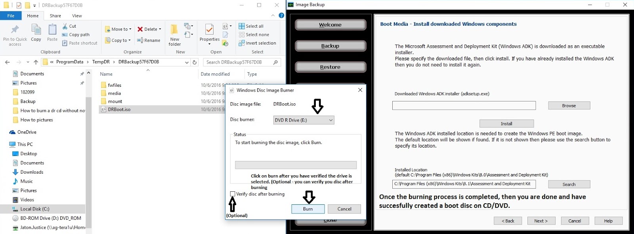
Task: Sort files by Date modified column
Action: tap(215, 74)
